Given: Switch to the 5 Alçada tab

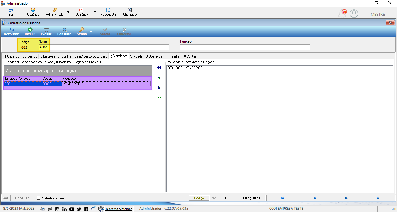Looking at the screenshot, I should 136,56.
